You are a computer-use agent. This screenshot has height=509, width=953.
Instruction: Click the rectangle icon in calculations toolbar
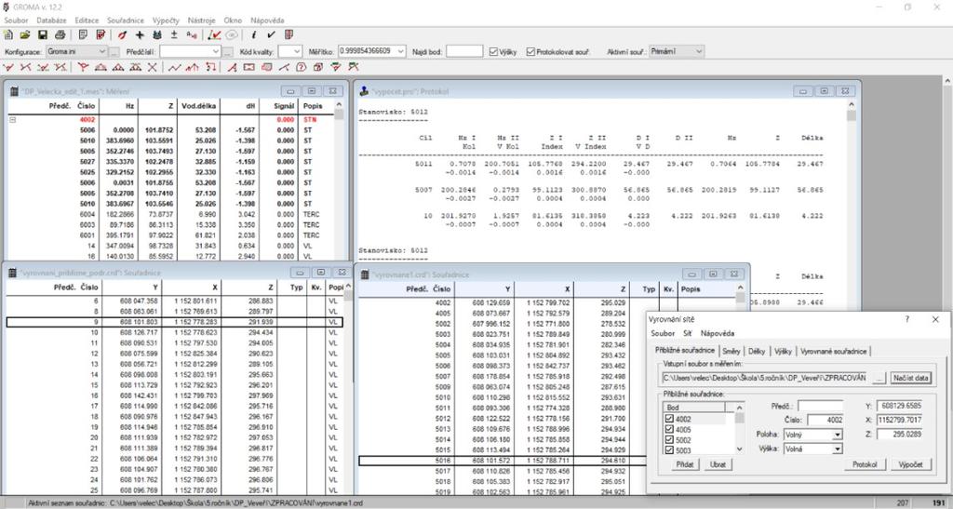[x=249, y=67]
